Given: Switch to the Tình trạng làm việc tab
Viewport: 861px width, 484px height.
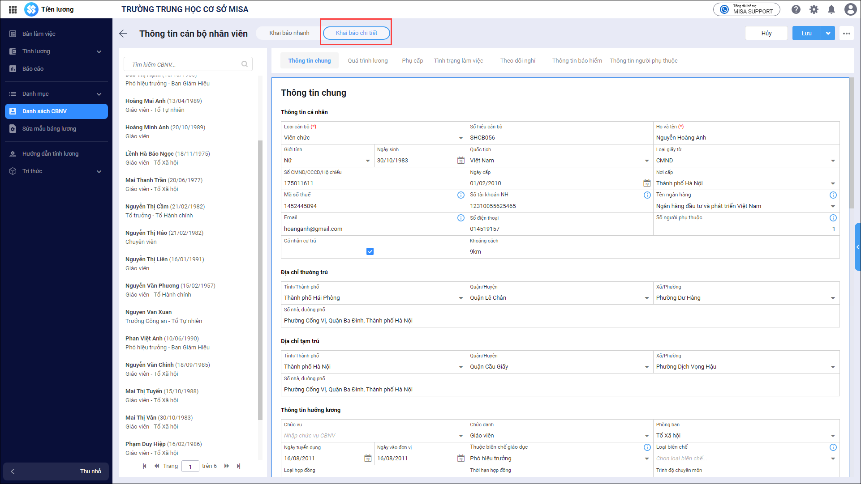Looking at the screenshot, I should tap(458, 61).
